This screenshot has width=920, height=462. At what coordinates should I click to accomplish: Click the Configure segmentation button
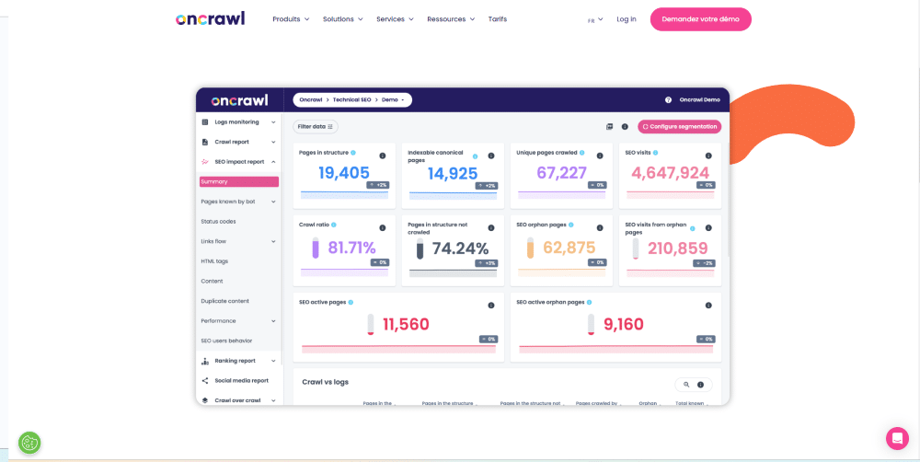(680, 126)
